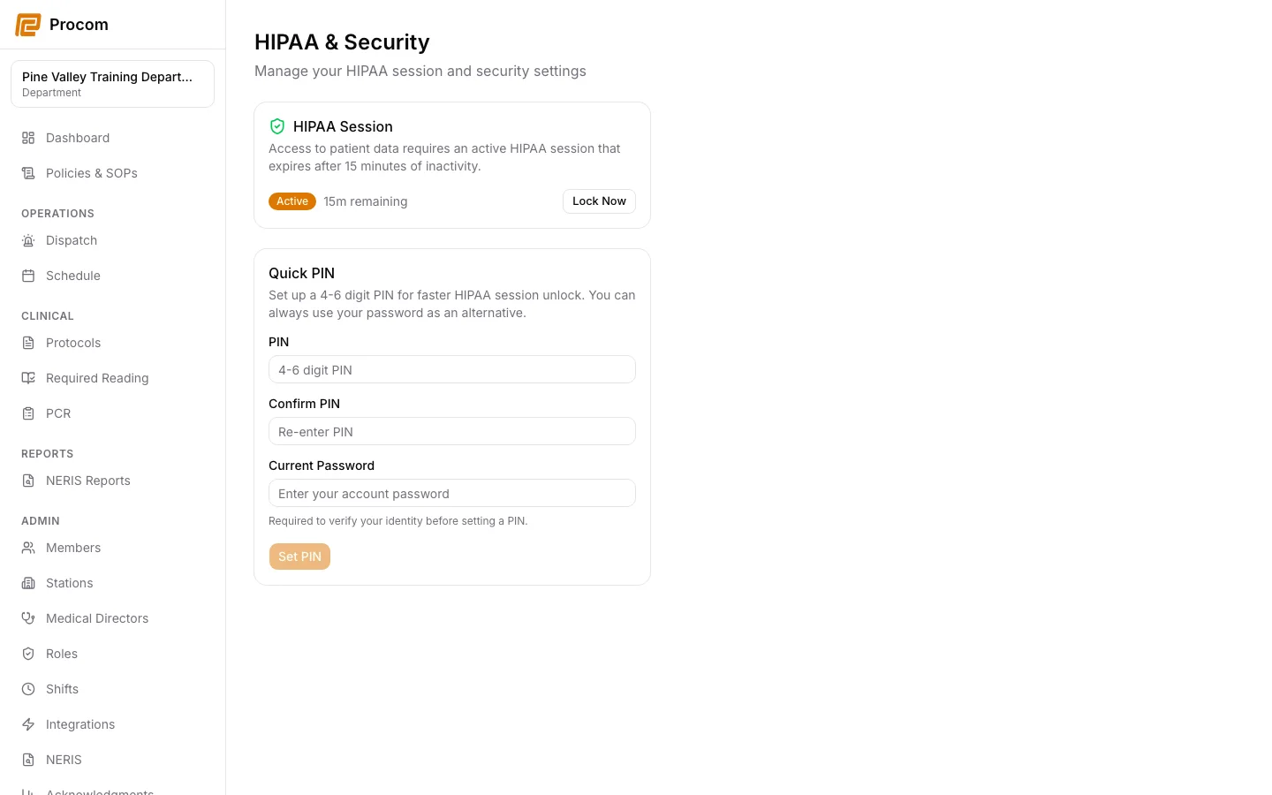1272x795 pixels.
Task: Open the Pine Valley Training Department selector
Action: pyautogui.click(x=112, y=84)
